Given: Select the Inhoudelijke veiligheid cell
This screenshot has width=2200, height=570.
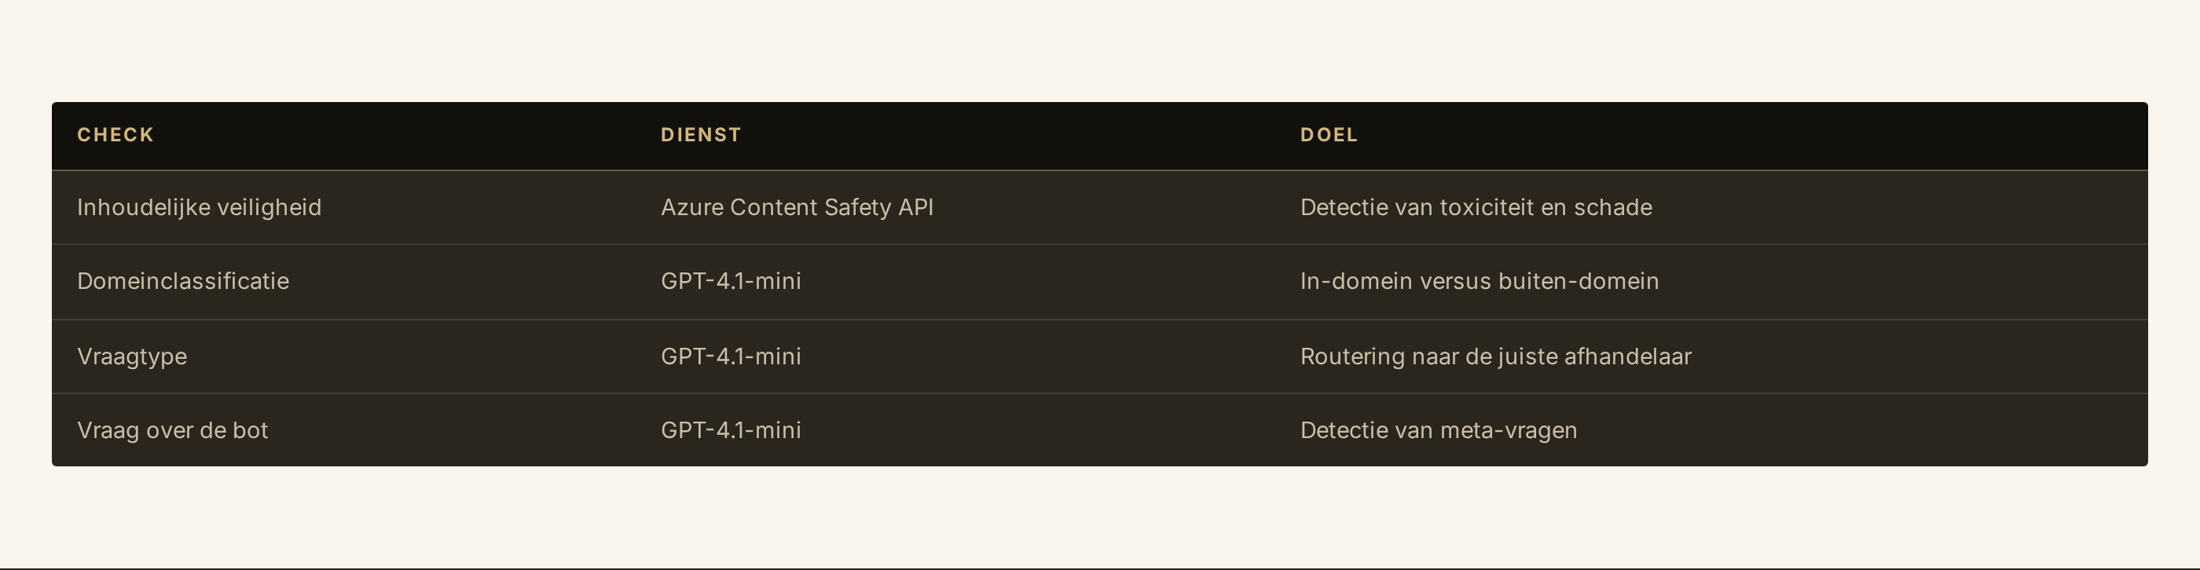Looking at the screenshot, I should (x=199, y=207).
